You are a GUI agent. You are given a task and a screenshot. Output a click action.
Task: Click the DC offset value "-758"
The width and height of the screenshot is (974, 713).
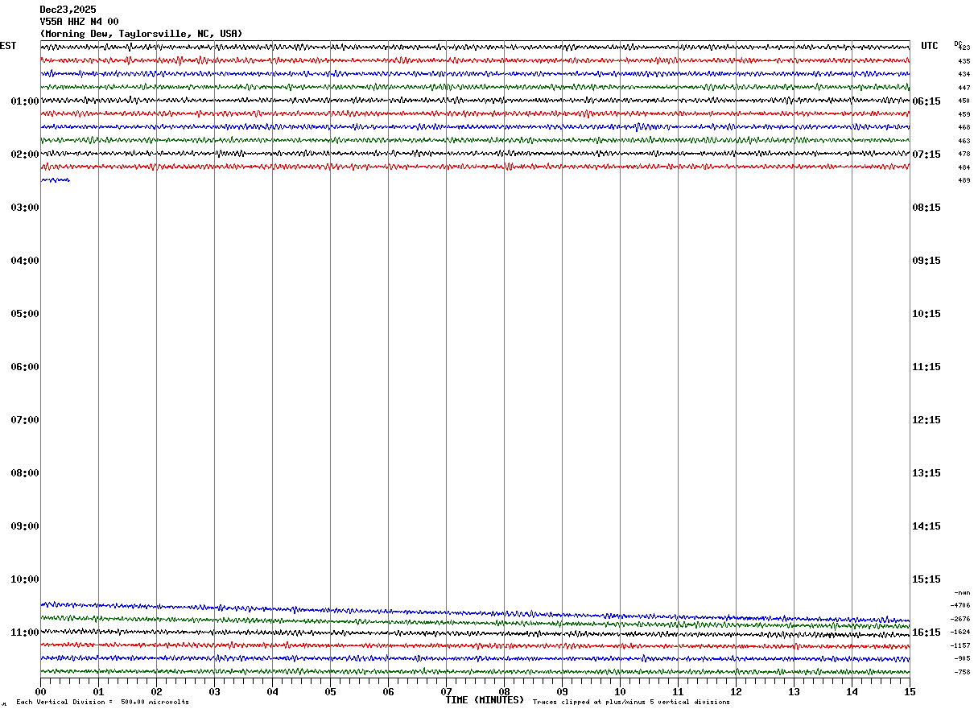coord(962,672)
